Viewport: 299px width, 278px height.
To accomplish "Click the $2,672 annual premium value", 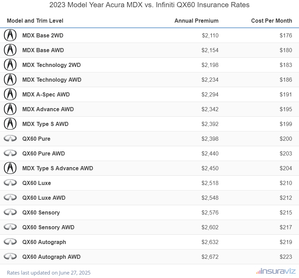I will click(210, 257).
